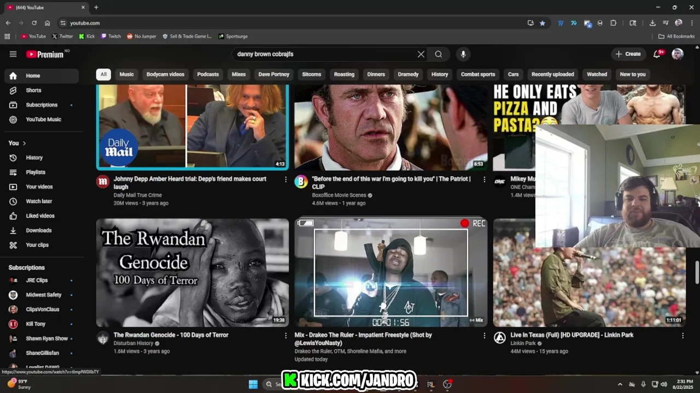Open History in the sidebar
This screenshot has height=393, width=700.
[x=42, y=158]
